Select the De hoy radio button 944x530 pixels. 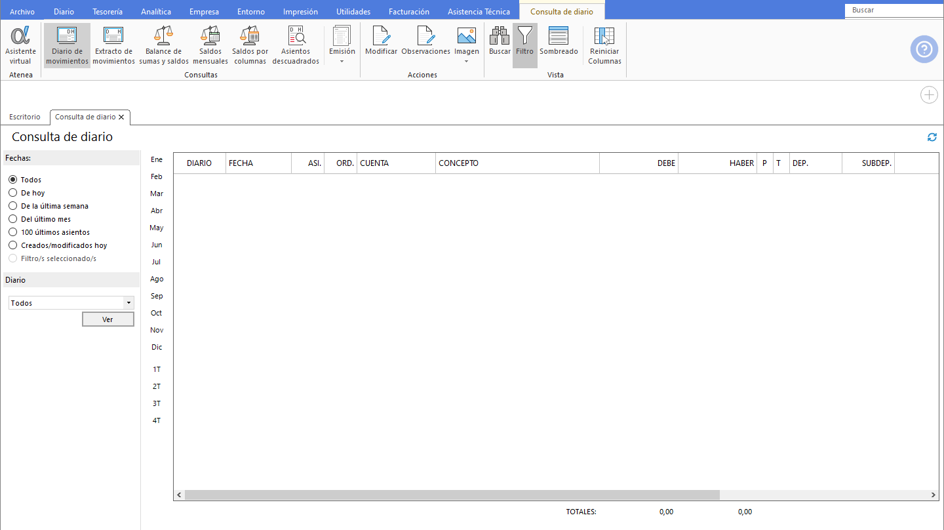click(x=13, y=193)
